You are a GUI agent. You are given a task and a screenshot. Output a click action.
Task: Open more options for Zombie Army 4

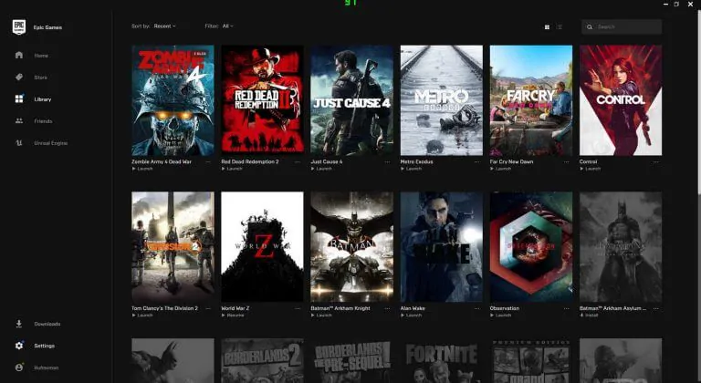pos(208,161)
